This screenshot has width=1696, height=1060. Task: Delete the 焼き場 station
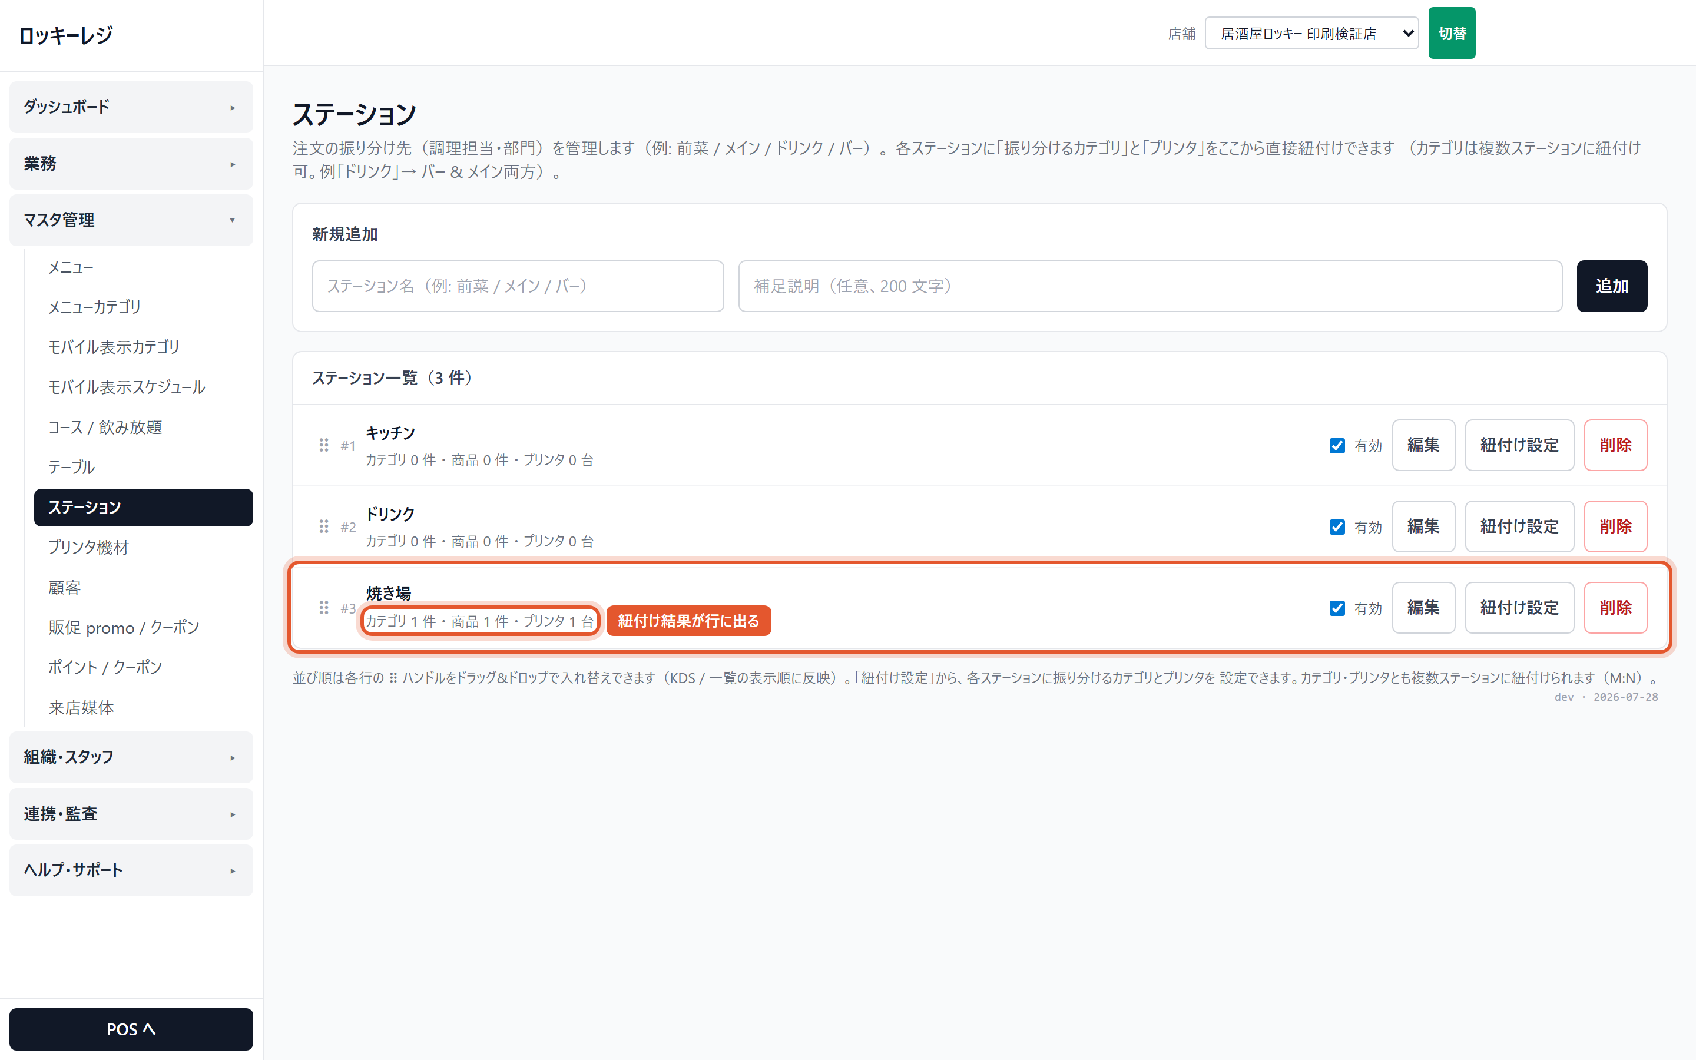(x=1615, y=608)
